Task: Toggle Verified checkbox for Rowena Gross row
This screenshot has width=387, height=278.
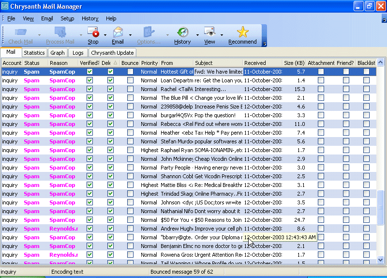Action: [89, 255]
